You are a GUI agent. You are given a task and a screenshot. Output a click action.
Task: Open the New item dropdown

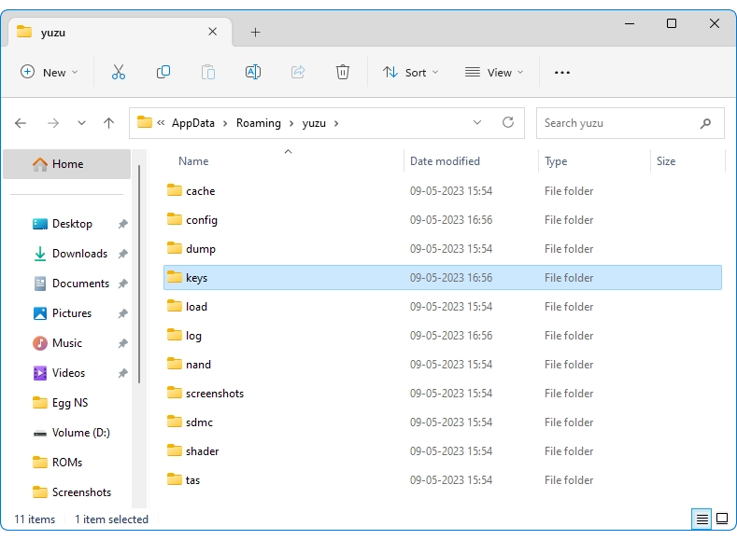pos(50,72)
